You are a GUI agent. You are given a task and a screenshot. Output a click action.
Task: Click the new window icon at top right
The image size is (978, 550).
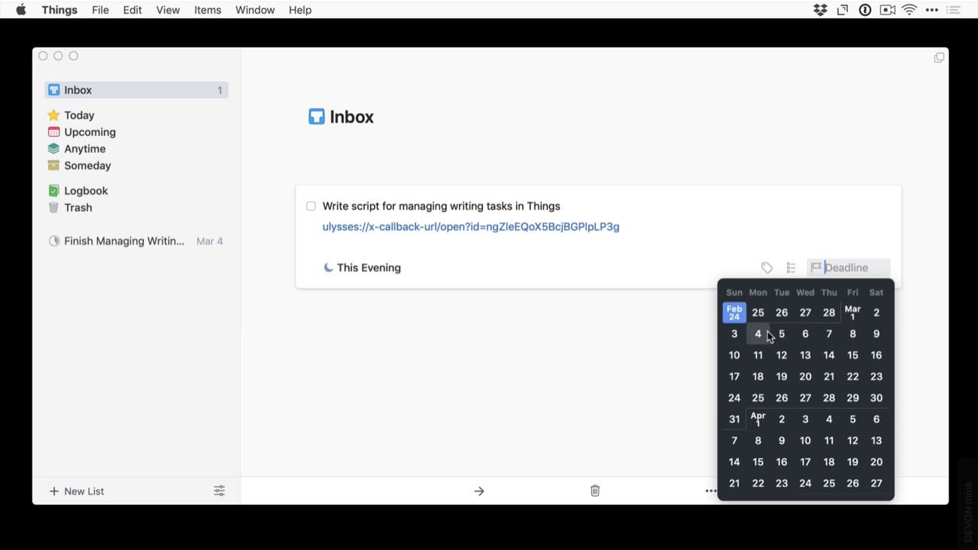click(x=939, y=57)
